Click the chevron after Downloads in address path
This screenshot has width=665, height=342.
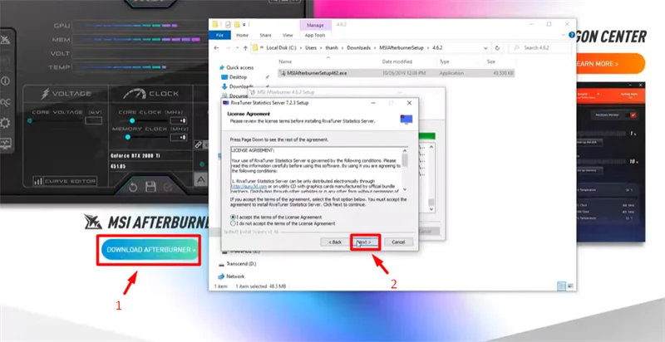(375, 48)
